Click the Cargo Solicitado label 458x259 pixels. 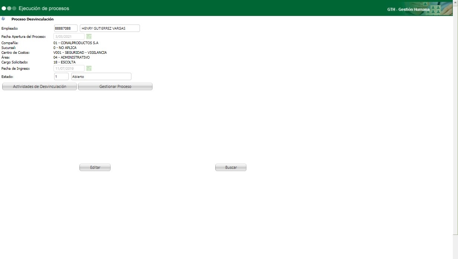[15, 62]
